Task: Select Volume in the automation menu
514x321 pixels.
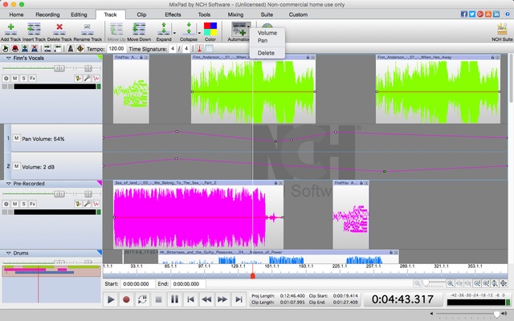Action: [267, 33]
